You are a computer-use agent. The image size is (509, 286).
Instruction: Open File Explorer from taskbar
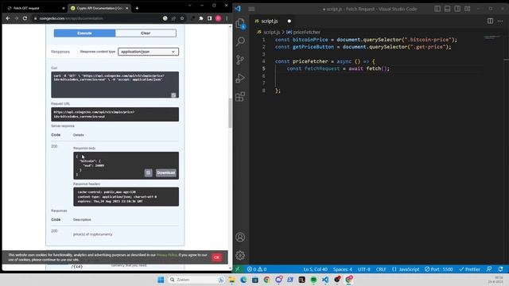click(231, 280)
